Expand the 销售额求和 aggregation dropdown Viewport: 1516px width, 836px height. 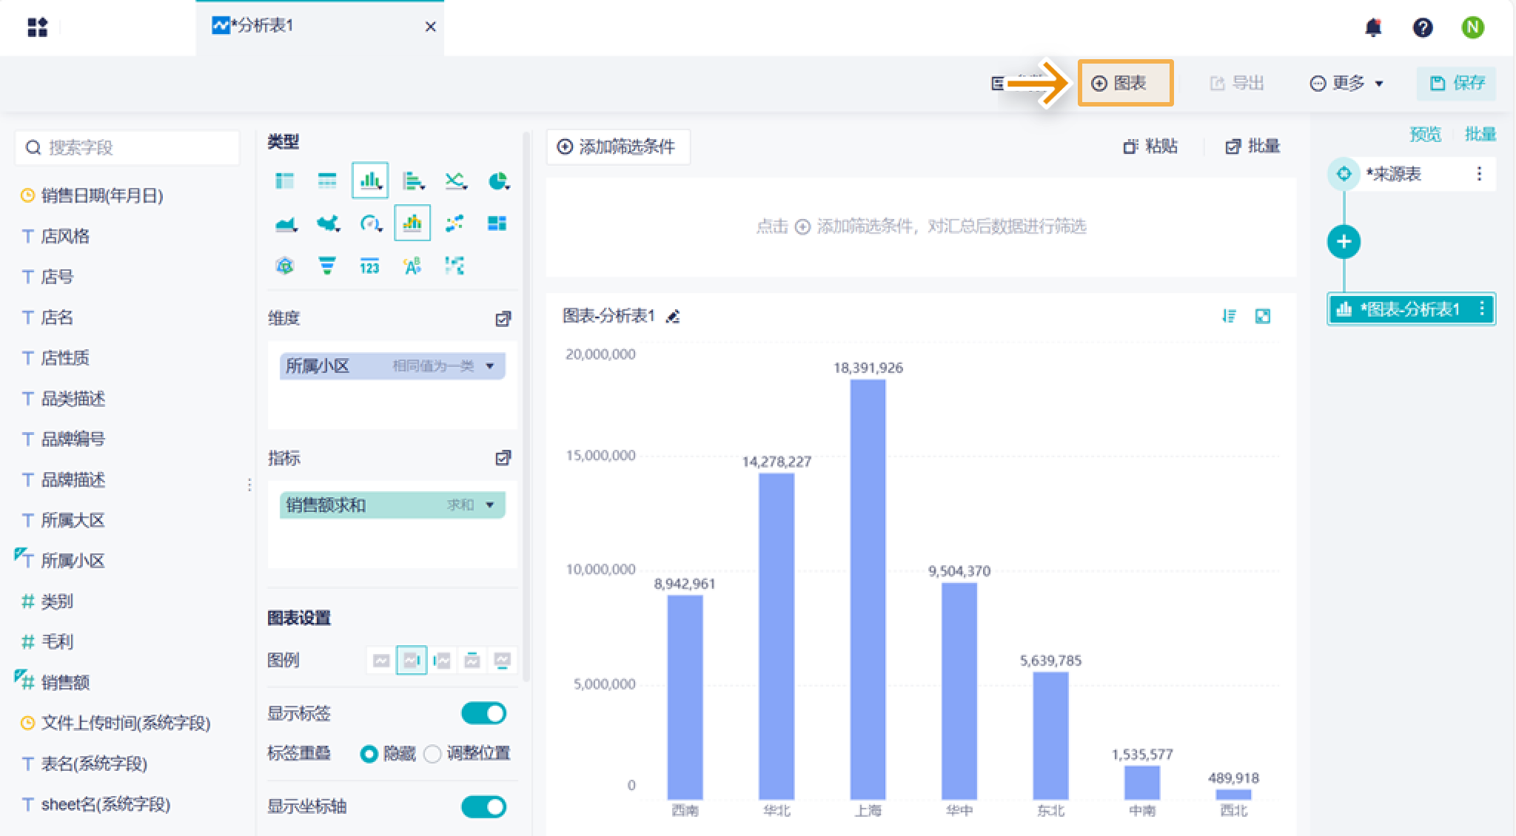(489, 505)
